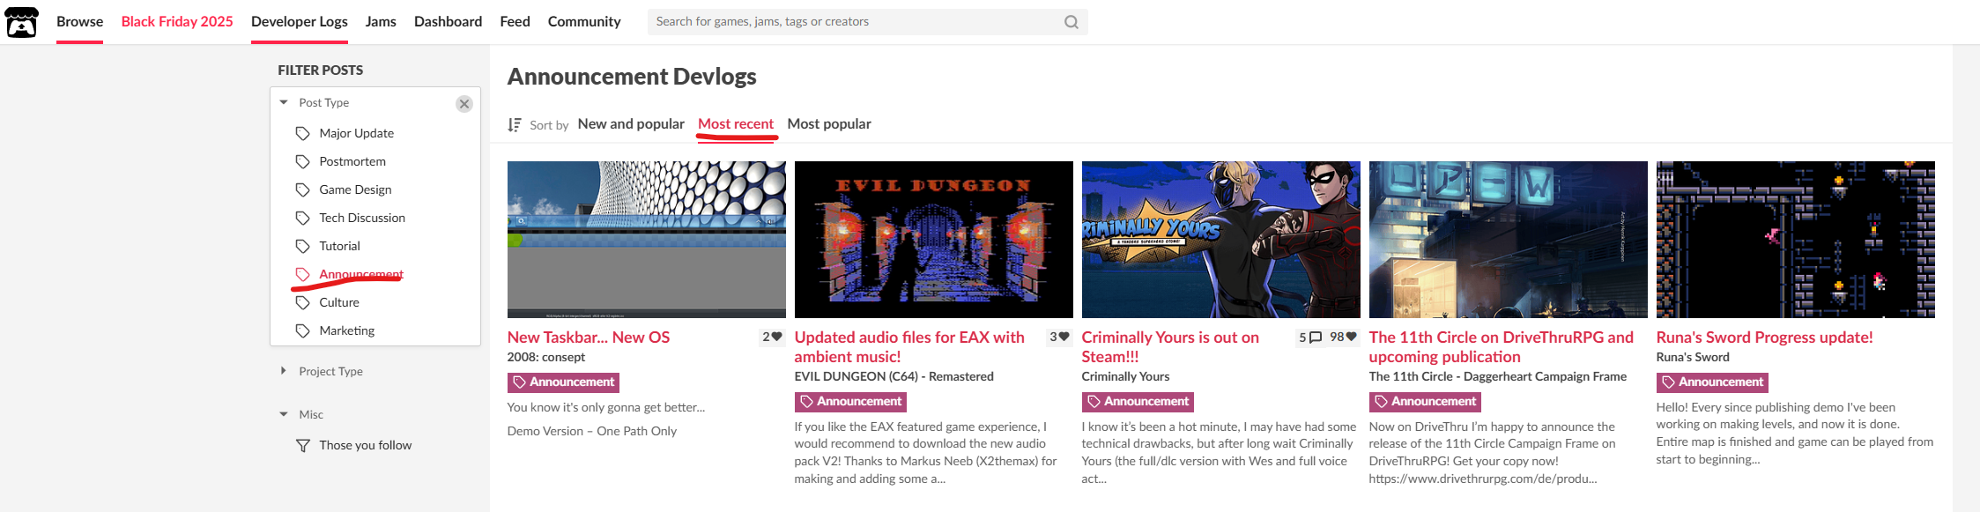Open the New Taskbar... New OS post
Viewport: 1980px width, 512px height.
pyautogui.click(x=589, y=337)
